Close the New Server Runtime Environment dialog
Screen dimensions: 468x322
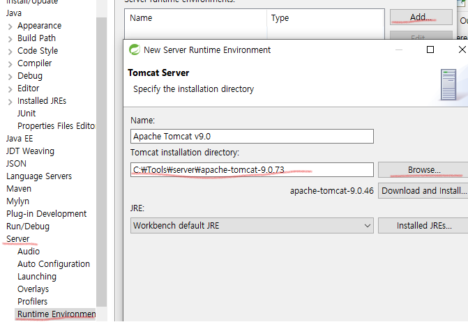click(x=462, y=49)
